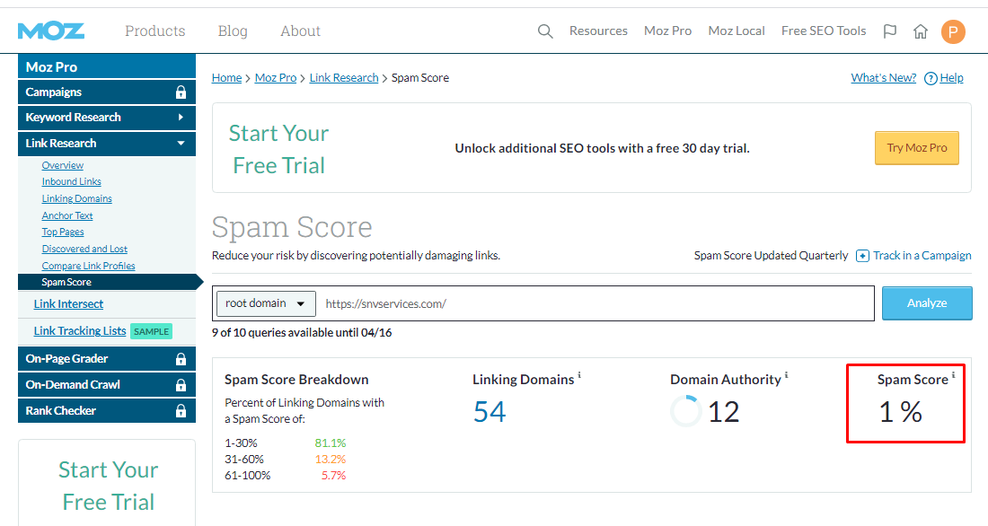Click the Spam Score value 1 %
The height and width of the screenshot is (526, 988).
(x=900, y=412)
